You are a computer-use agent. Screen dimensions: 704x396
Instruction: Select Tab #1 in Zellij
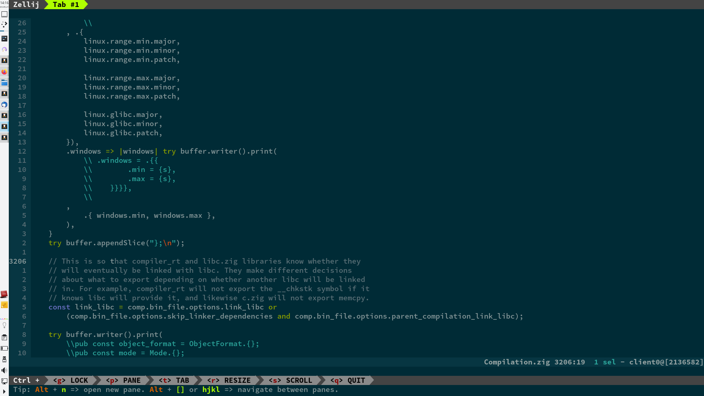[x=66, y=5]
